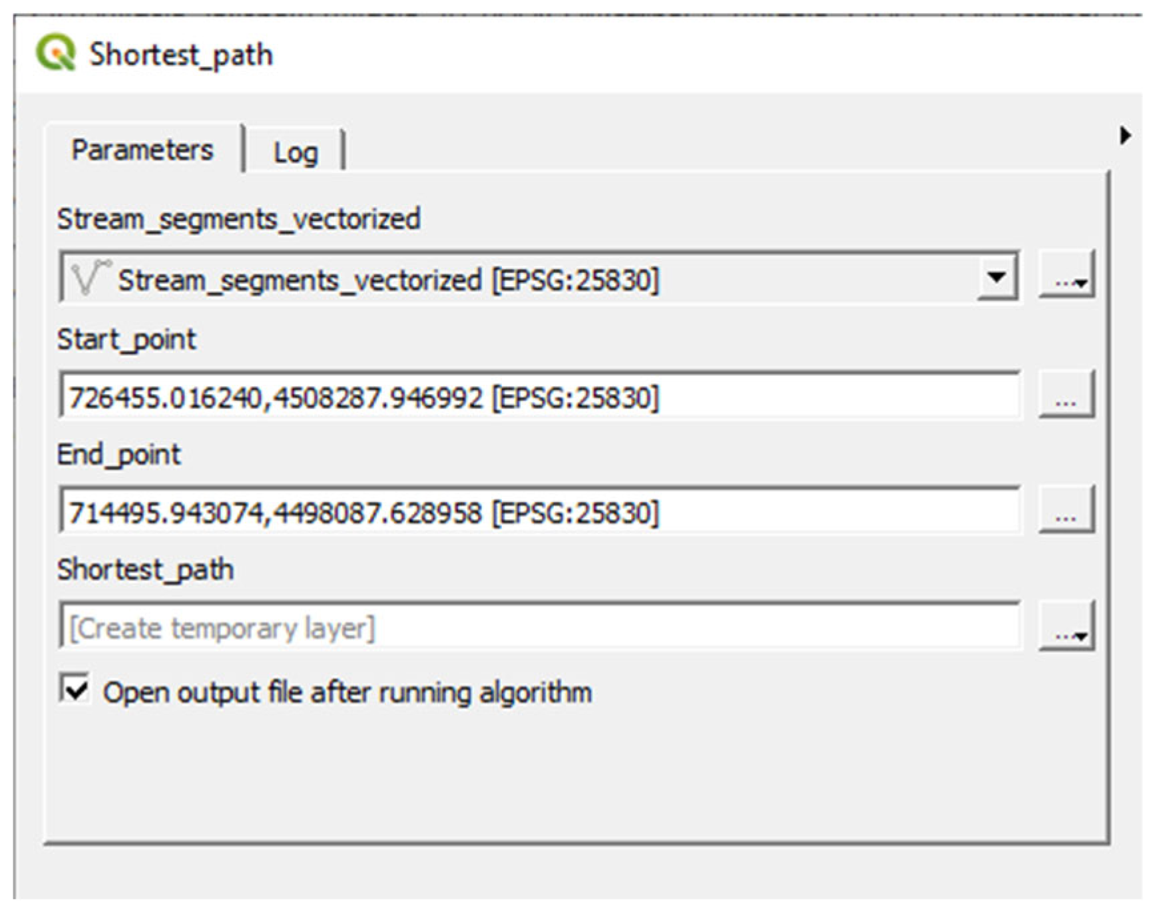Select the Stream_segments_vectorized [EPSG:25830] combo box

pyautogui.click(x=519, y=278)
